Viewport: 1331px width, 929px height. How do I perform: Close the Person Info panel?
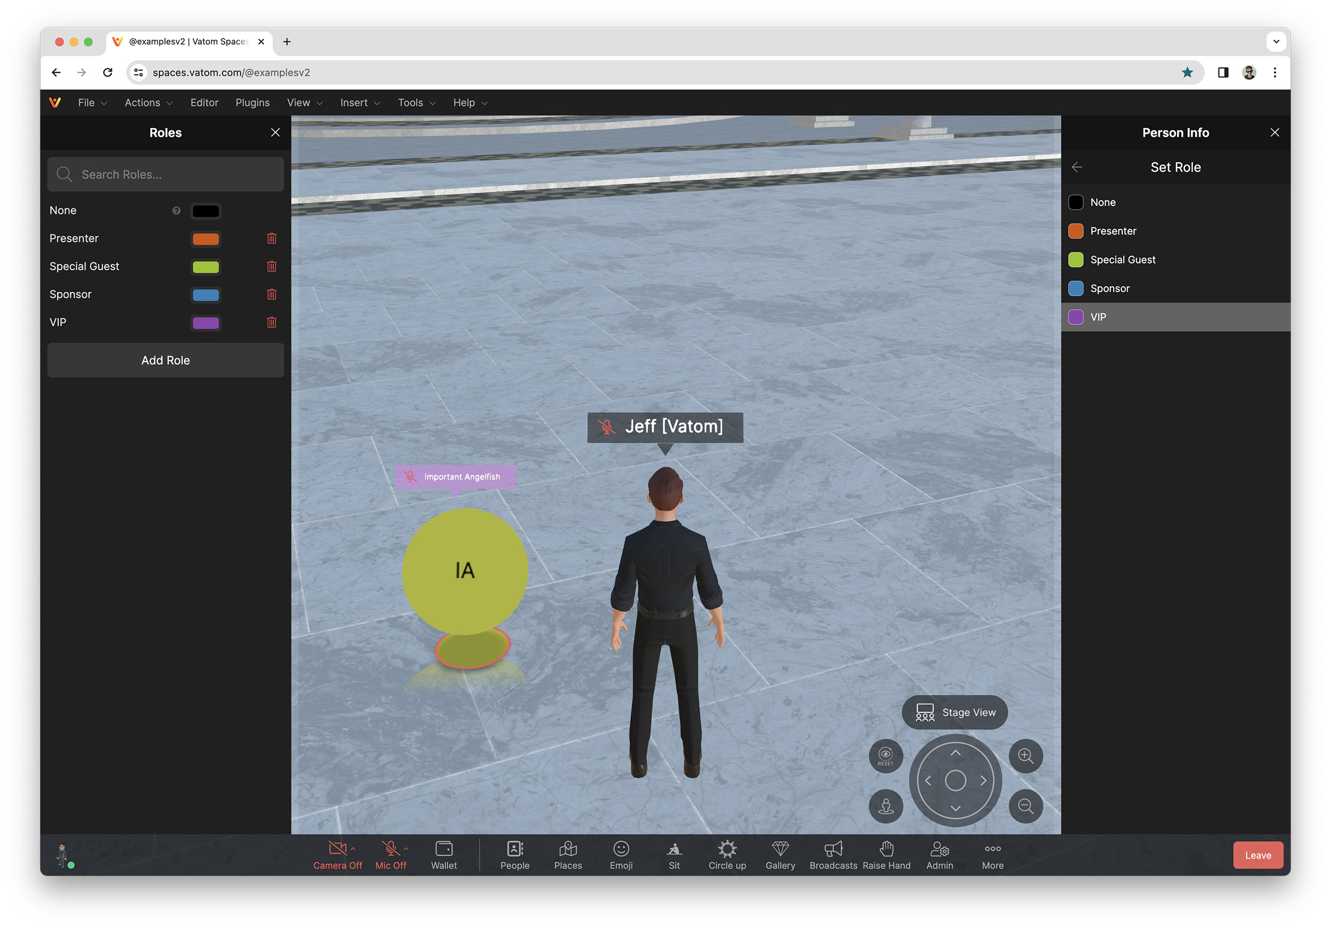pos(1274,132)
